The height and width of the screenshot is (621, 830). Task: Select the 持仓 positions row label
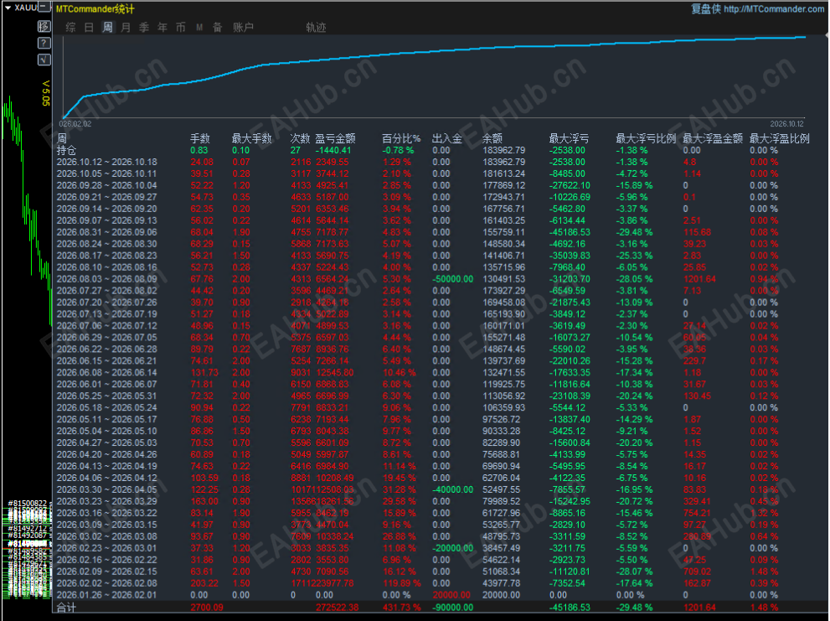click(67, 151)
